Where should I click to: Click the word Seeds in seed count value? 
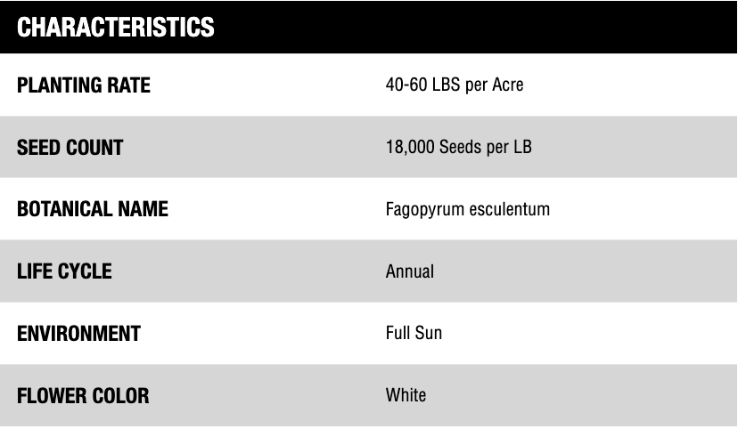(462, 148)
